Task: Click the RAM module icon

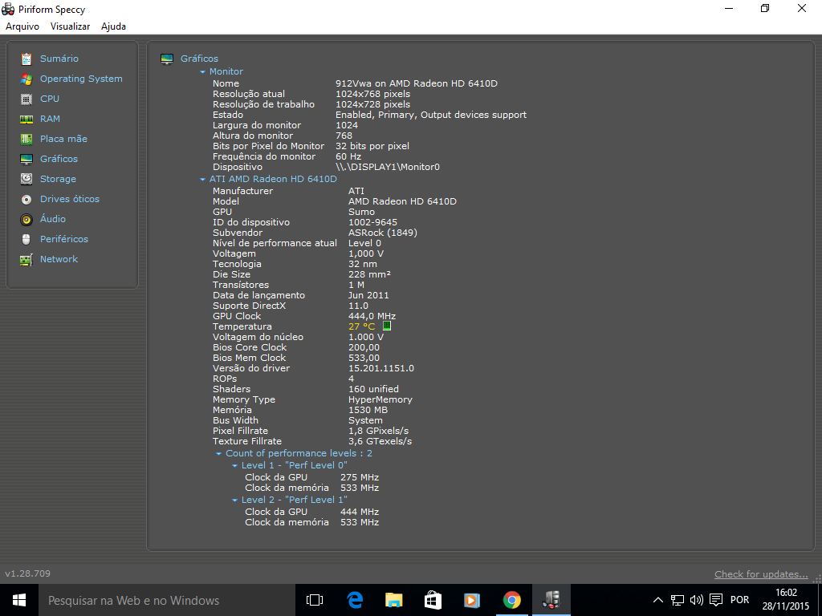Action: pyautogui.click(x=26, y=120)
